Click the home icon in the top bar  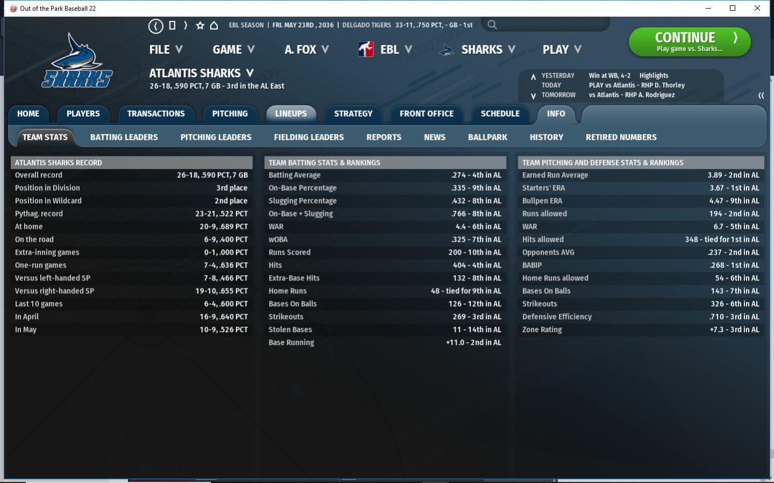click(x=214, y=25)
